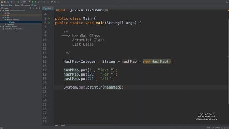Select Scratches and Consoles in tree
229x129 pixels.
[13, 29]
